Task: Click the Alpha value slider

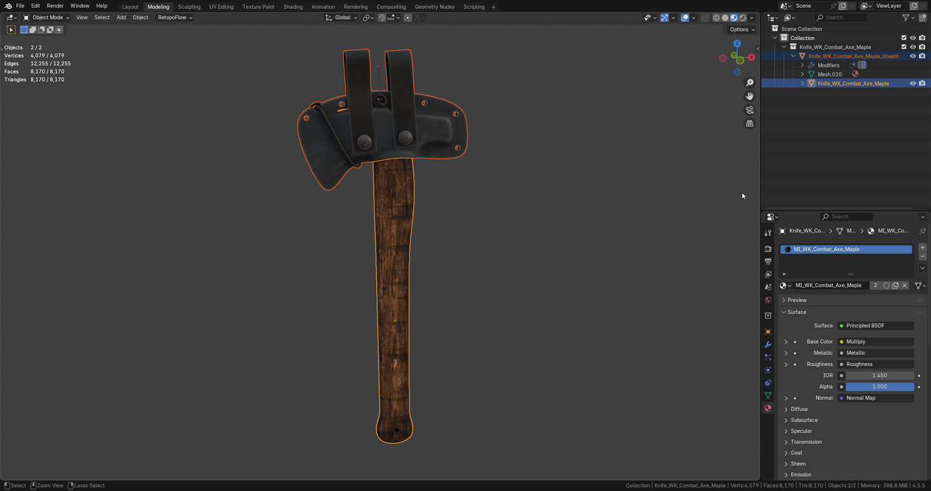Action: (879, 387)
